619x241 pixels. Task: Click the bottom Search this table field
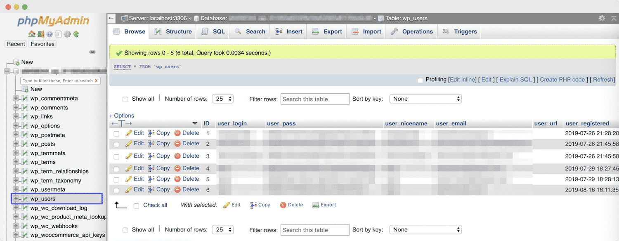tap(315, 230)
